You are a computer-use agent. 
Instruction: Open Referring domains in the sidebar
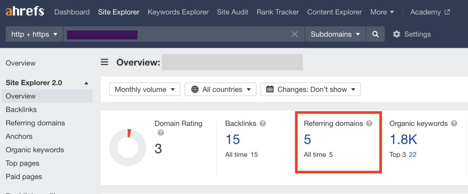click(35, 123)
